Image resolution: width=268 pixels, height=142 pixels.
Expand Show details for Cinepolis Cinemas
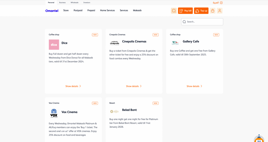pyautogui.click(x=134, y=86)
